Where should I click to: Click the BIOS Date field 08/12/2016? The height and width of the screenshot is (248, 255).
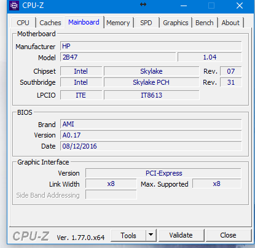[x=151, y=146]
